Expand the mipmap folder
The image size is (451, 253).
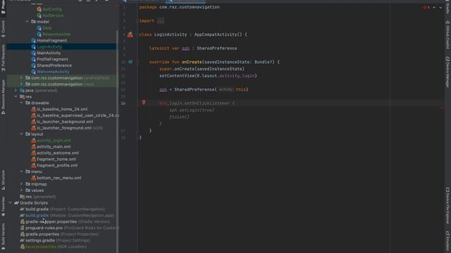tap(21, 184)
